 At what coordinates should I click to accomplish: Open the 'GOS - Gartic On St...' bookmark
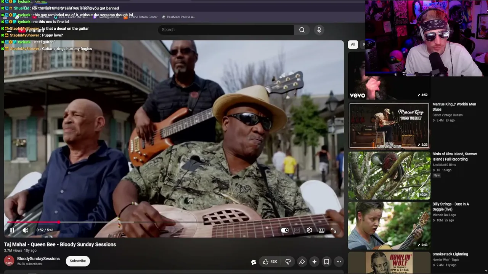click(71, 17)
